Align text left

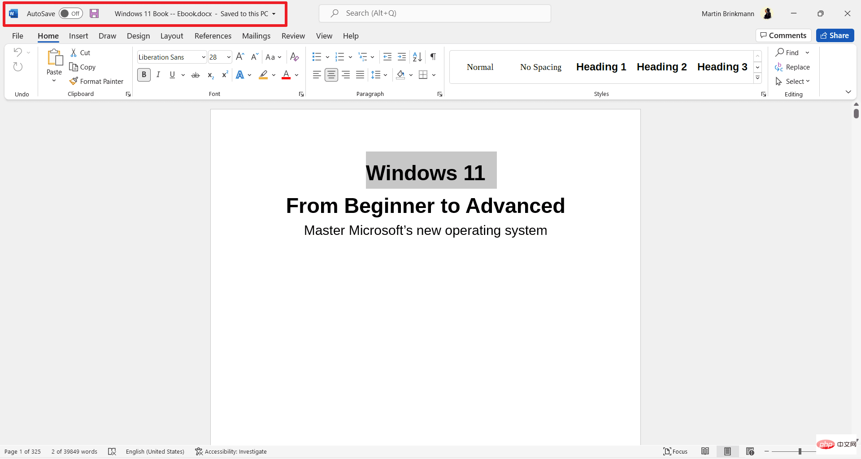317,75
